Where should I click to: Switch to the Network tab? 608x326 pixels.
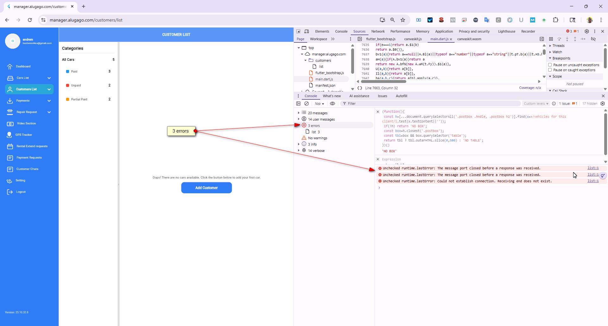(378, 31)
